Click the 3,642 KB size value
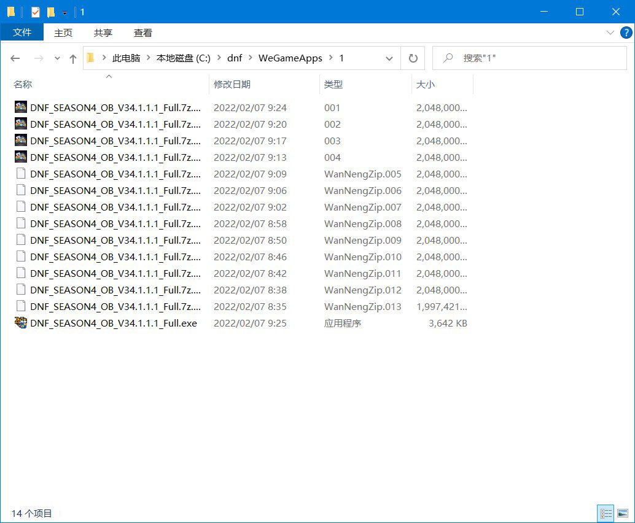The height and width of the screenshot is (523, 635). (x=448, y=323)
